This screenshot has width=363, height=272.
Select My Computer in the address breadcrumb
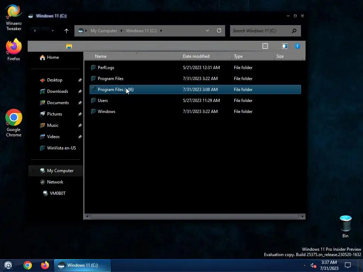(104, 31)
